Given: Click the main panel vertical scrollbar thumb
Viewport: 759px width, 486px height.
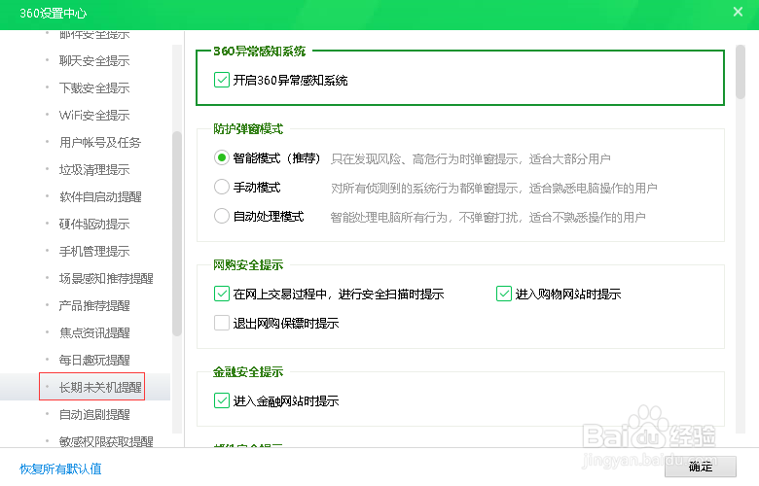Looking at the screenshot, I should [741, 72].
